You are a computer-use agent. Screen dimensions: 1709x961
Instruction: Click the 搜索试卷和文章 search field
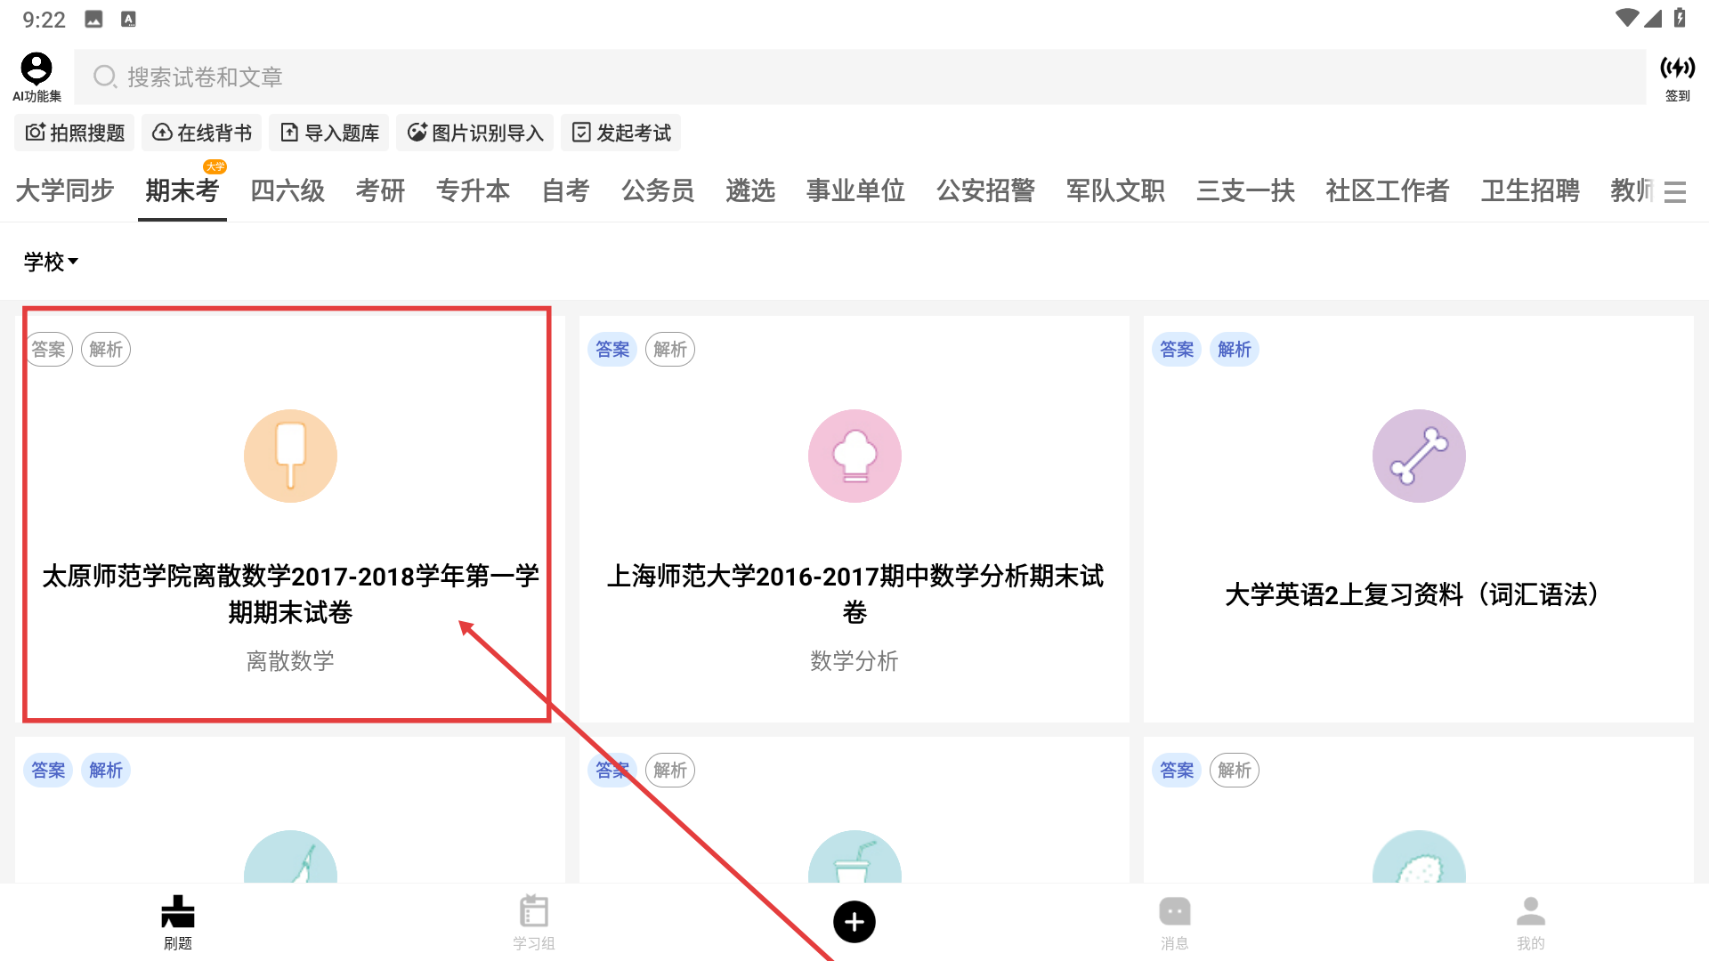click(859, 77)
